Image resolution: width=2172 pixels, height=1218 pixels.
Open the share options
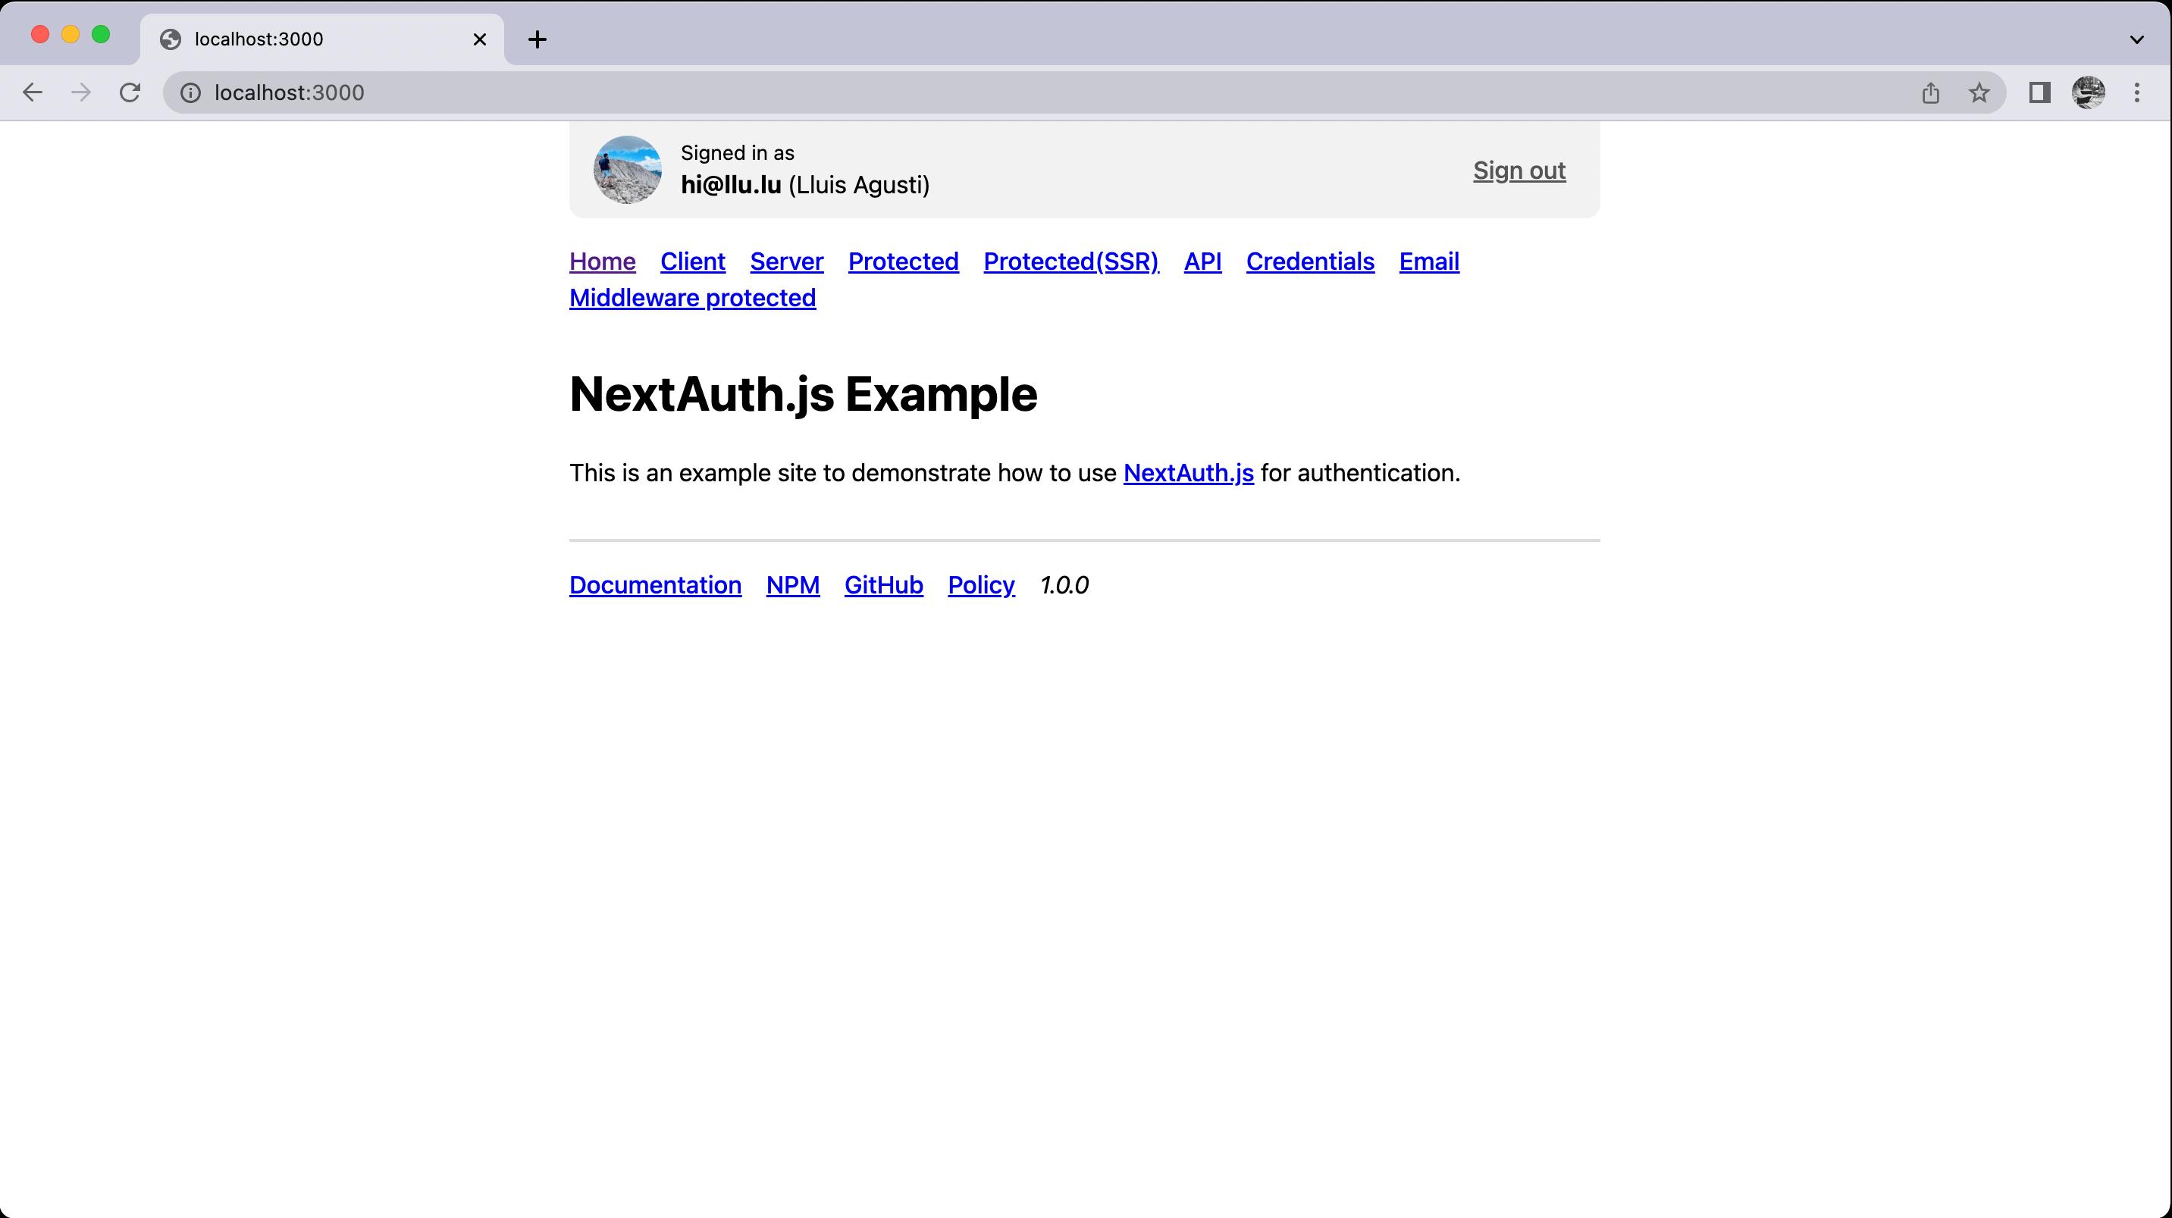click(x=1931, y=92)
